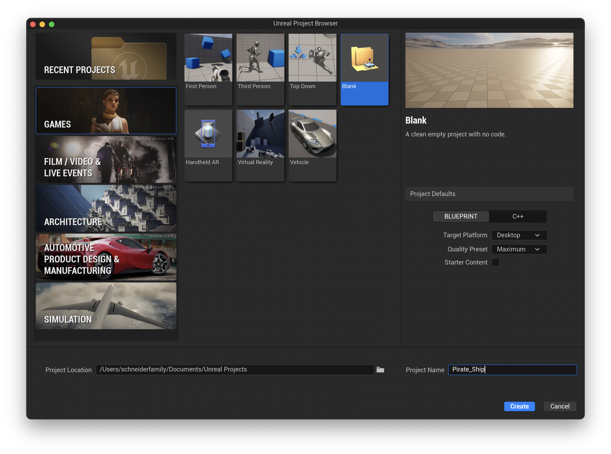The height and width of the screenshot is (454, 611).
Task: Pick the Handheld AR template
Action: coord(208,145)
